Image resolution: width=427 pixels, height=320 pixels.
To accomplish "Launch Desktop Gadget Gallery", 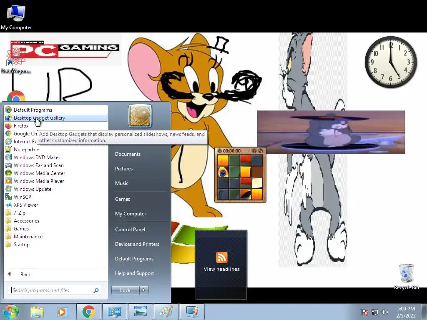I will point(56,118).
